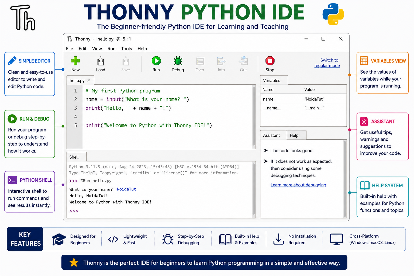Image resolution: width=414 pixels, height=276 pixels.
Task: Click the Key Features dark blue label
Action: click(x=25, y=239)
